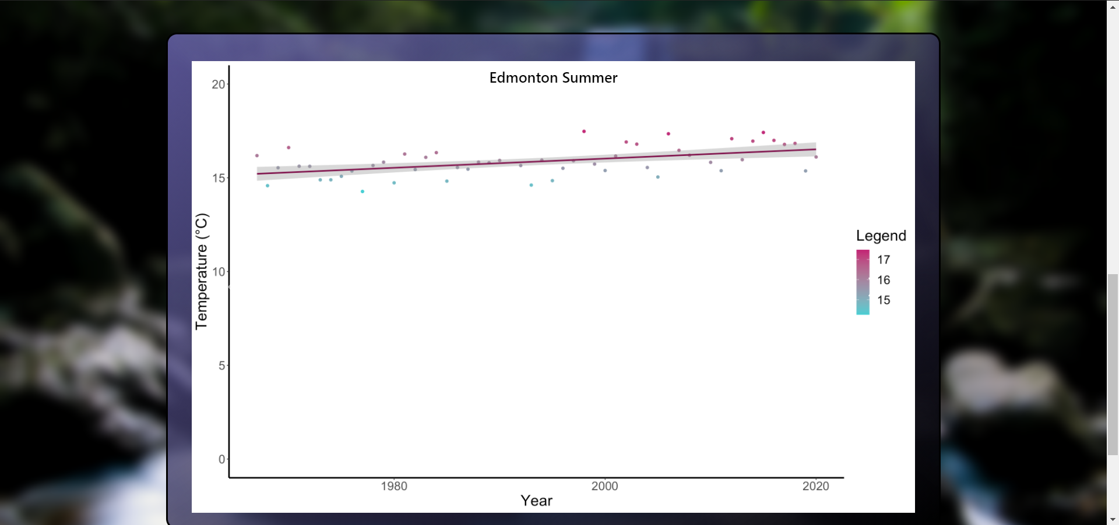Click the 2000 x-axis tick label
This screenshot has height=525, width=1119.
tap(605, 487)
